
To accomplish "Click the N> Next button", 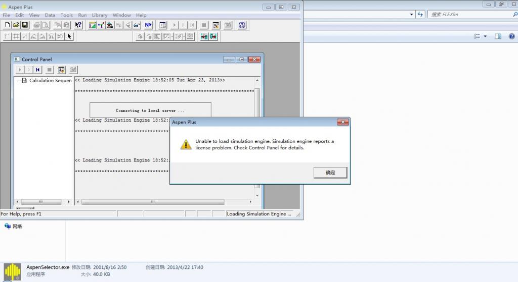I will pos(148,25).
